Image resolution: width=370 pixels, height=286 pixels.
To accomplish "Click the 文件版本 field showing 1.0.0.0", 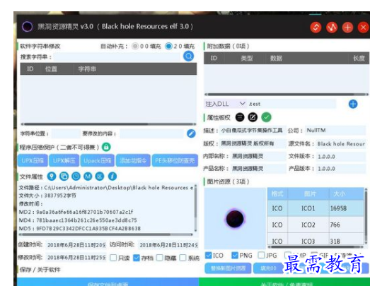I will click(341, 157).
